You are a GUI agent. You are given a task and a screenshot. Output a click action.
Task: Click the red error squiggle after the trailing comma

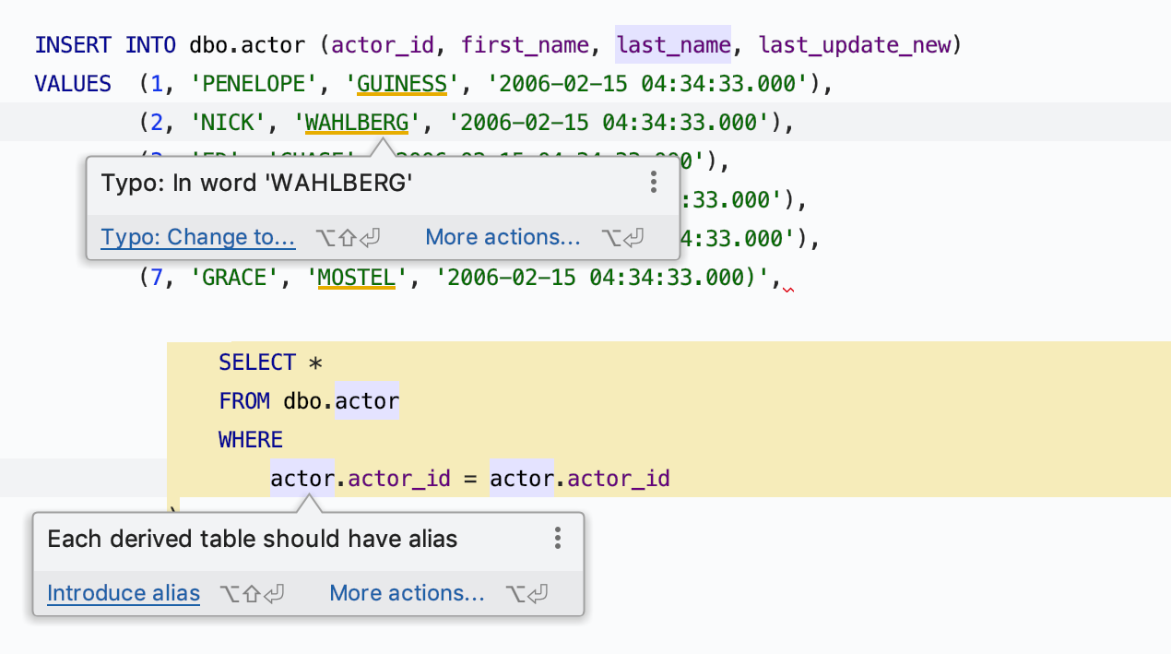coord(787,289)
